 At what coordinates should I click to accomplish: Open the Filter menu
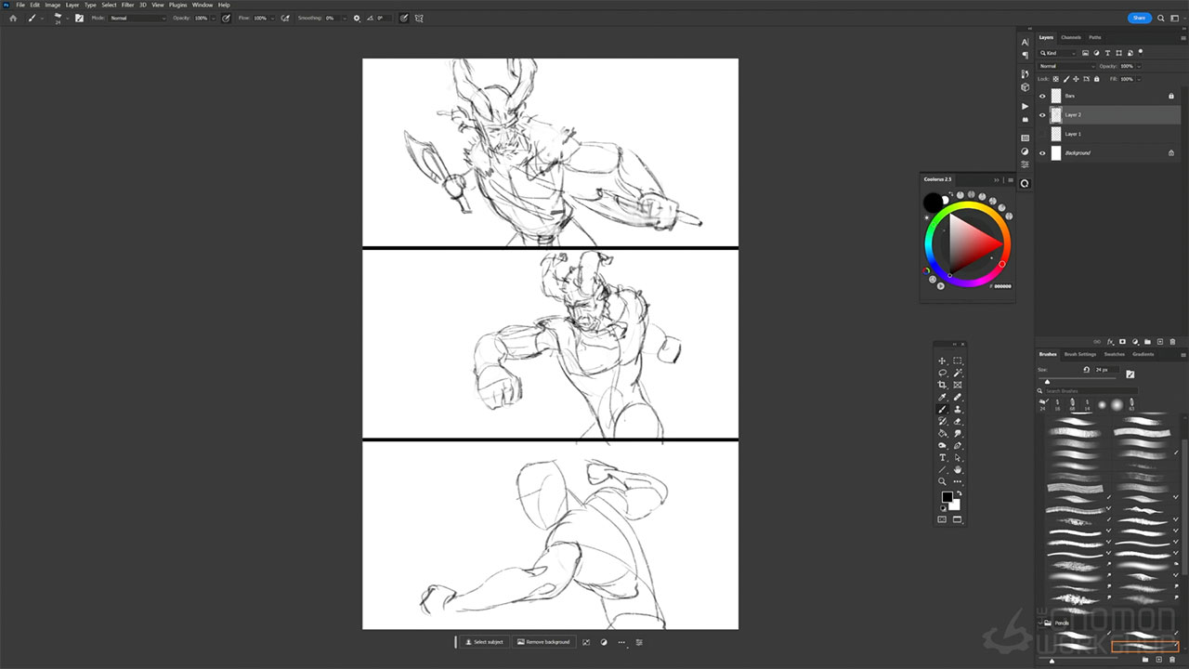[x=127, y=5]
